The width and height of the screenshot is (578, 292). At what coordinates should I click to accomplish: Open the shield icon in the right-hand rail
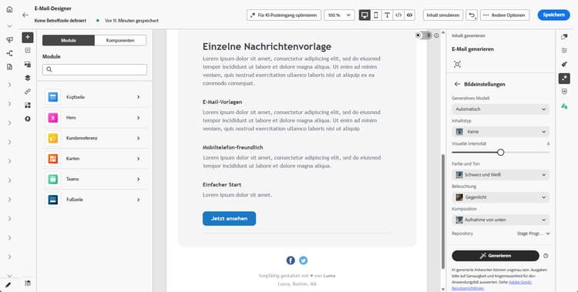click(564, 92)
